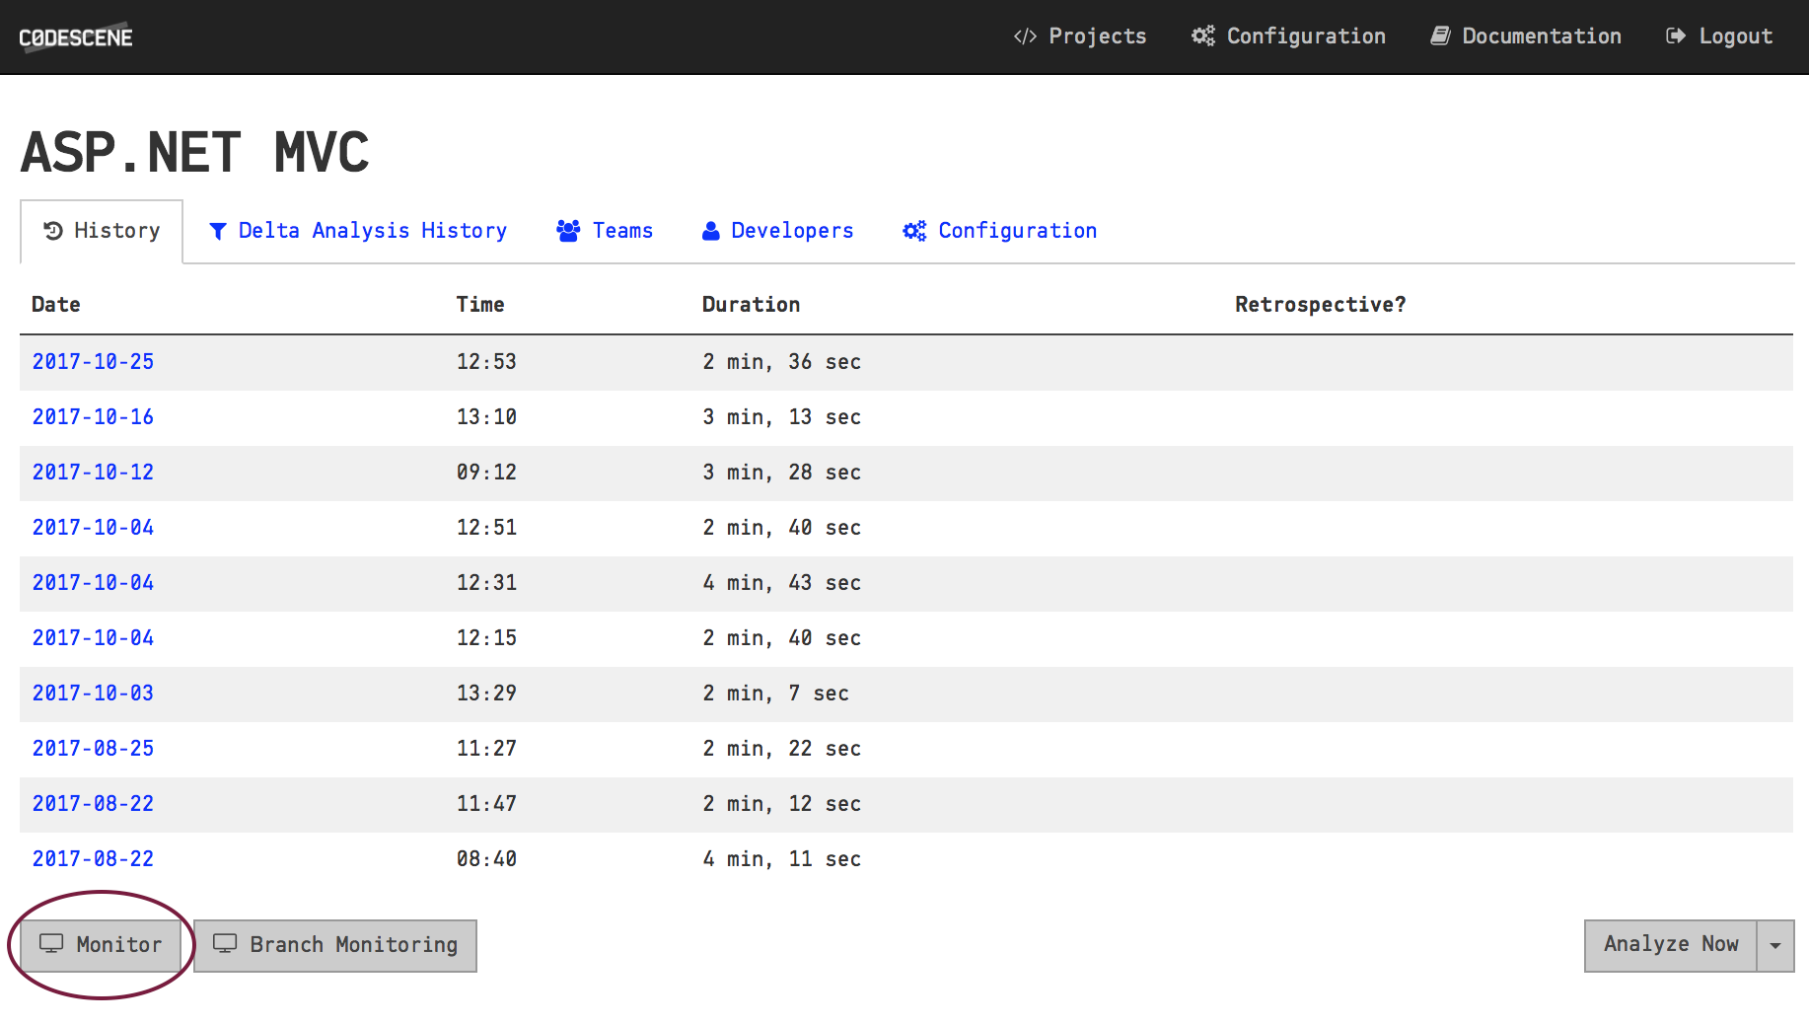Expand the Analyze Now dropdown caret
Viewport: 1809px width, 1024px height.
1775,945
